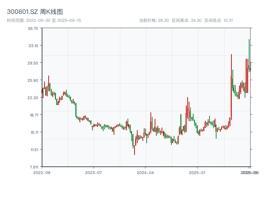Click y-axis label 18.71
Viewport: 278px width, 208px height.
point(34,115)
